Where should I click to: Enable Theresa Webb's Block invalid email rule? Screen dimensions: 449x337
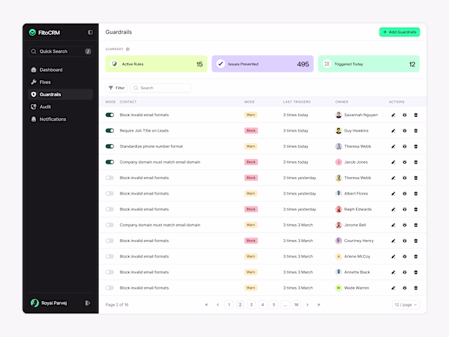(x=110, y=178)
